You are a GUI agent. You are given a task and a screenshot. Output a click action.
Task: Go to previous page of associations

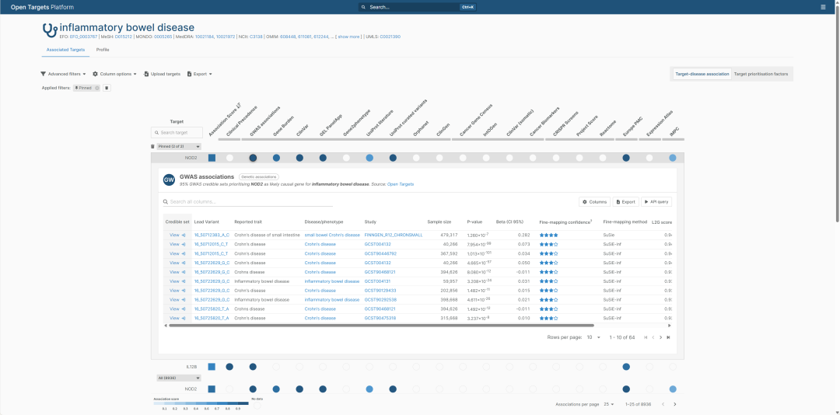tap(663, 404)
